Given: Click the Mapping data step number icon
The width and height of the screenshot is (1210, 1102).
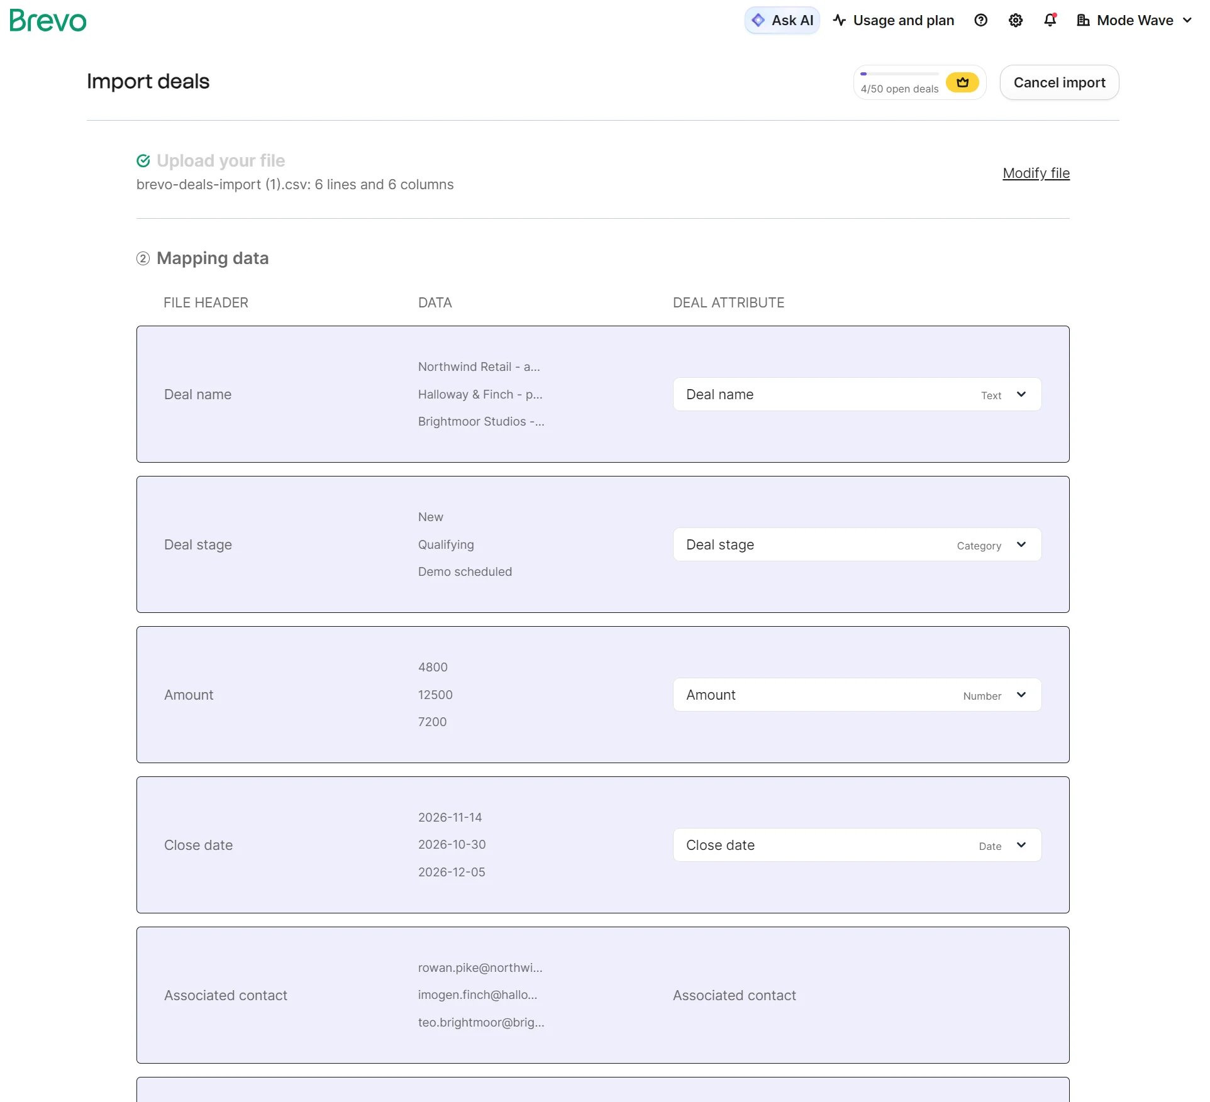Looking at the screenshot, I should tap(143, 258).
